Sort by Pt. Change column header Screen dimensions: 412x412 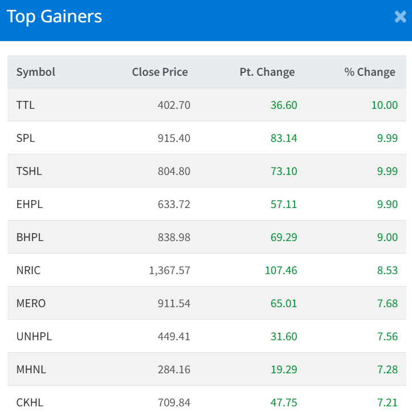click(267, 72)
